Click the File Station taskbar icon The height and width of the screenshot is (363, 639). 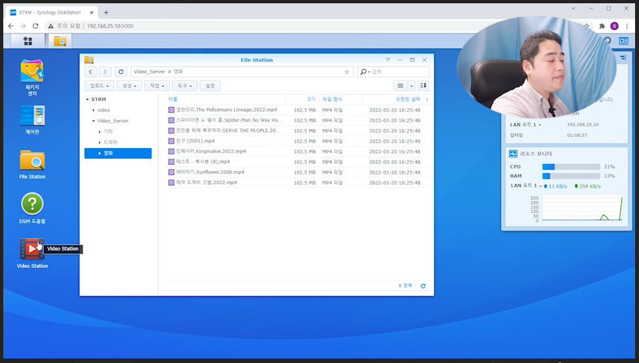tap(60, 41)
